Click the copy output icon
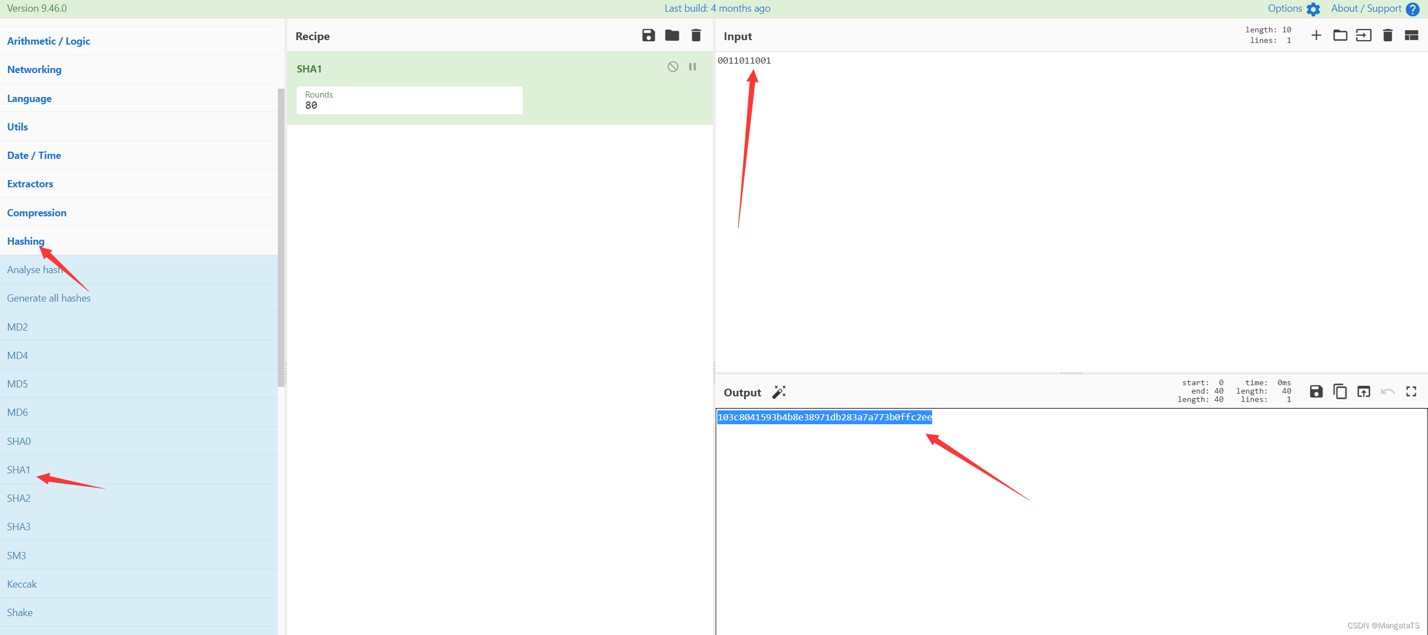 (1340, 392)
